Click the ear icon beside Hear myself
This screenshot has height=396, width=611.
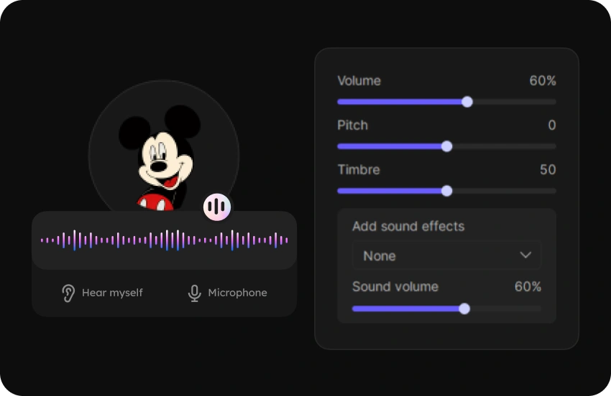(68, 293)
